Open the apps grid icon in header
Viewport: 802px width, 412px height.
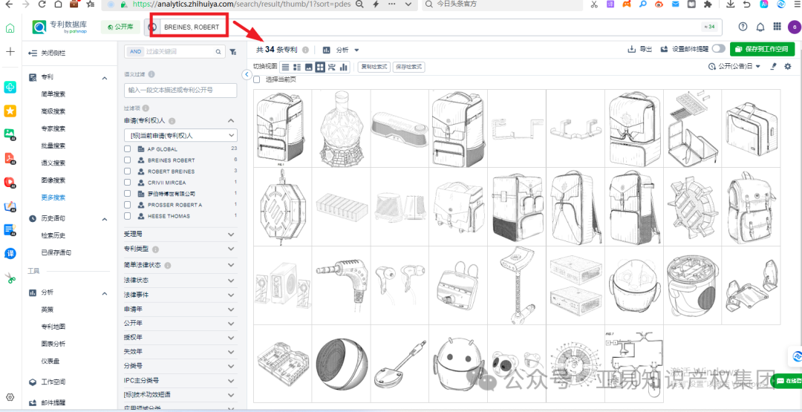click(777, 27)
